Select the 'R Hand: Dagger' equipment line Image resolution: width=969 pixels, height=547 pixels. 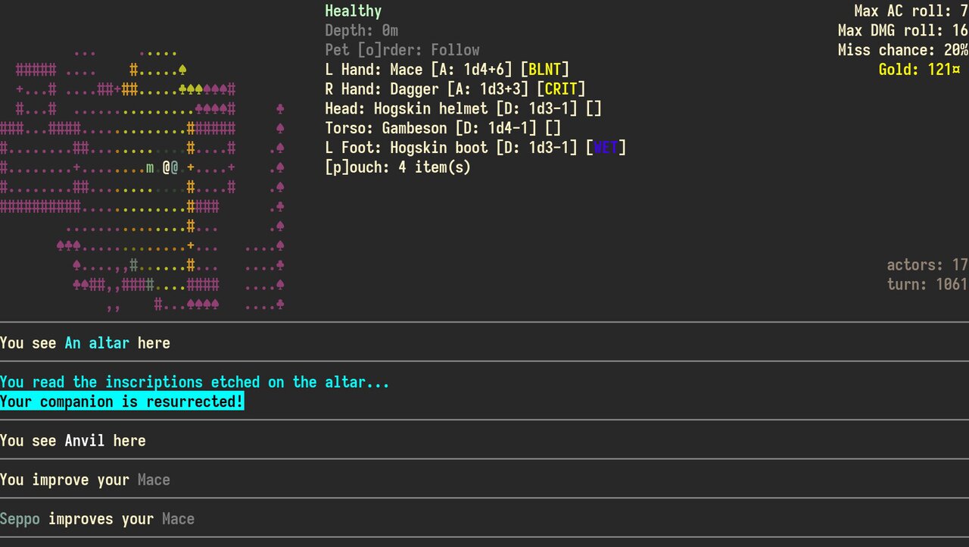(456, 89)
